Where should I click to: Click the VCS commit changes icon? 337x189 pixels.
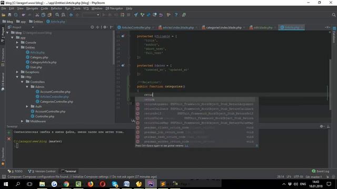142,15
